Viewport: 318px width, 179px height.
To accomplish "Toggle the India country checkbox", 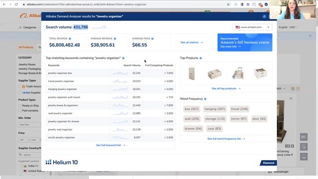I will (x=21, y=166).
